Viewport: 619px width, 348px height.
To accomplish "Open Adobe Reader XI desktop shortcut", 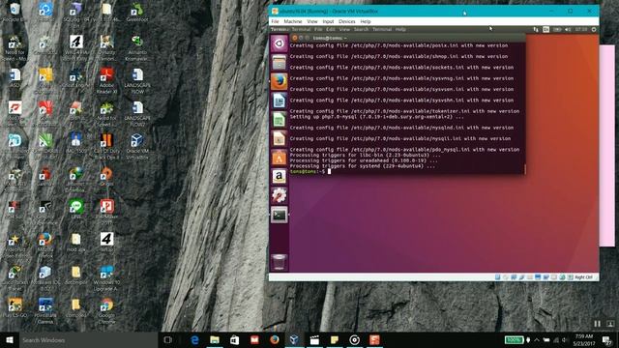I will point(106,80).
